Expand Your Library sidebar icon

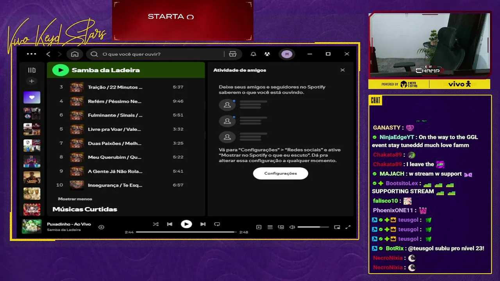coord(32,70)
